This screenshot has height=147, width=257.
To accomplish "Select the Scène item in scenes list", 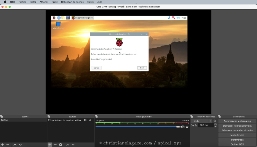I will click(x=23, y=120).
